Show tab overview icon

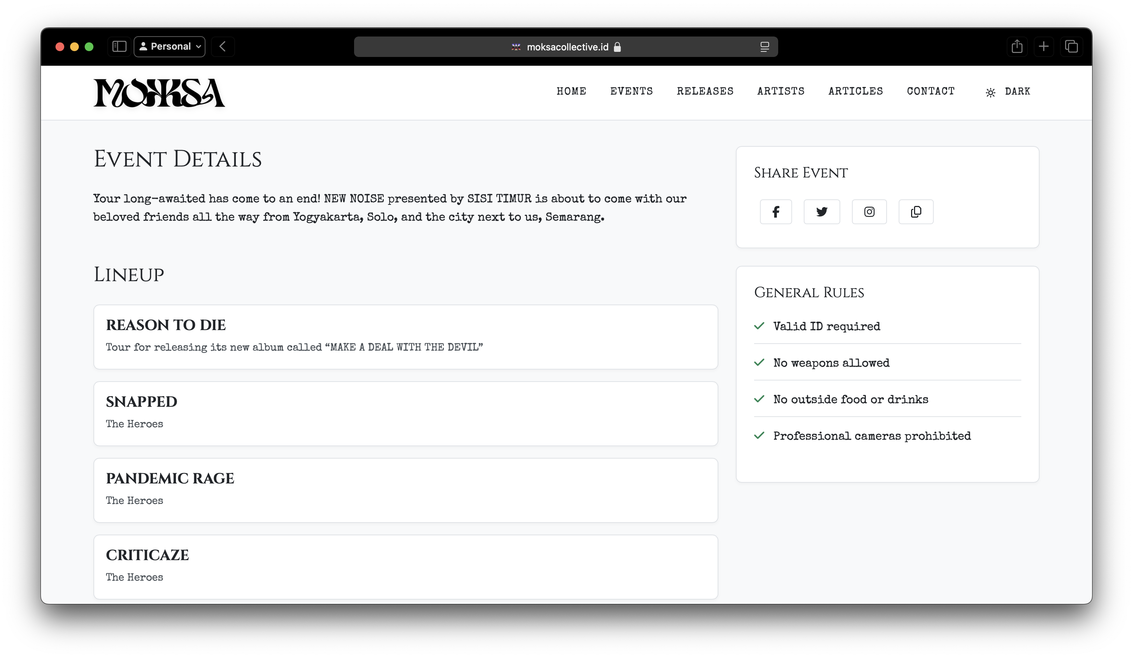click(1071, 46)
